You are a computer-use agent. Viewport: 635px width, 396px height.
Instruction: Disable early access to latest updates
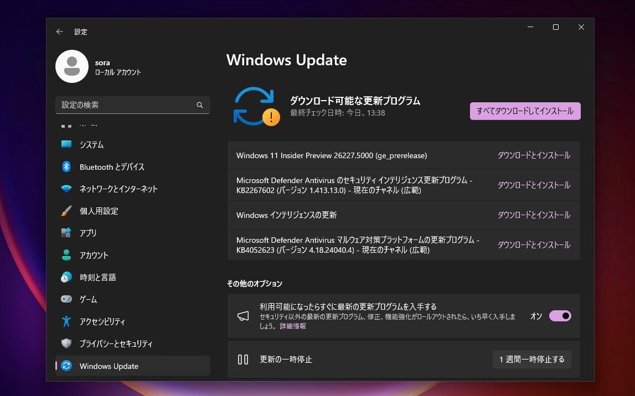(560, 315)
